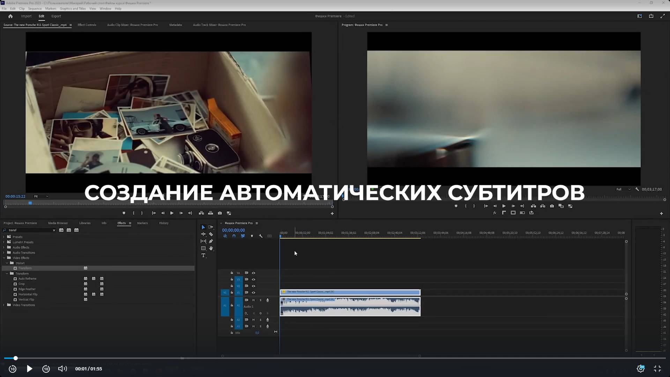Screen dimensions: 670x377
Task: Select the Type tool
Action: click(203, 256)
